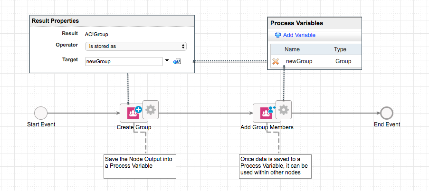Click the Type column header
The height and width of the screenshot is (191, 429).
click(x=340, y=49)
